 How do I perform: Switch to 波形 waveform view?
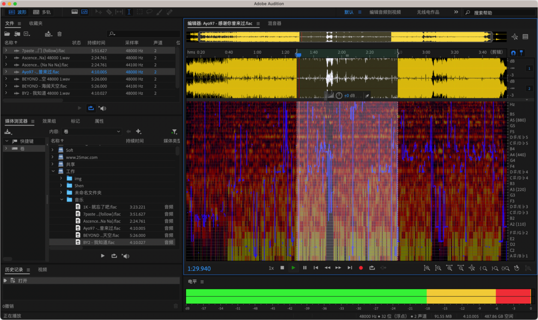coord(17,12)
